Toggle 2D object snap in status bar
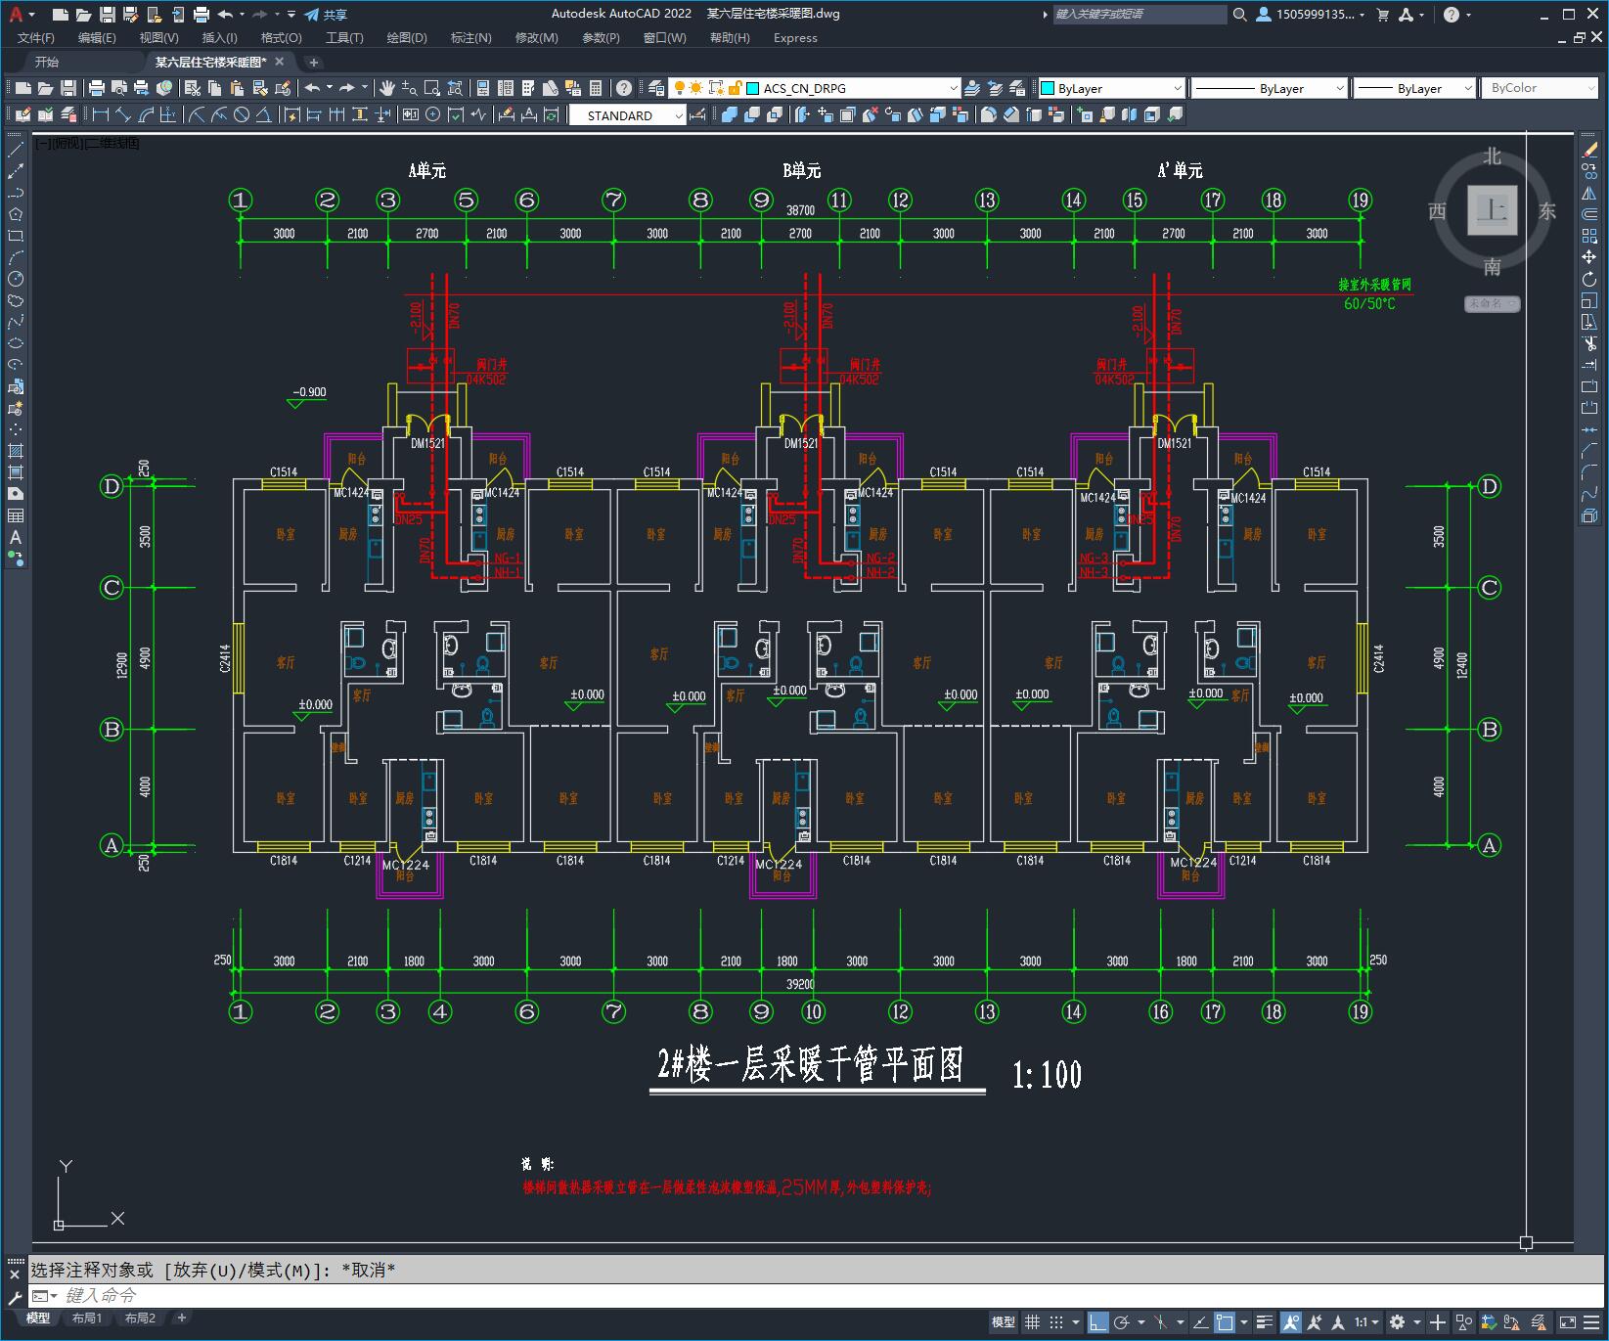Screen dimensions: 1609x1341 click(1224, 1322)
